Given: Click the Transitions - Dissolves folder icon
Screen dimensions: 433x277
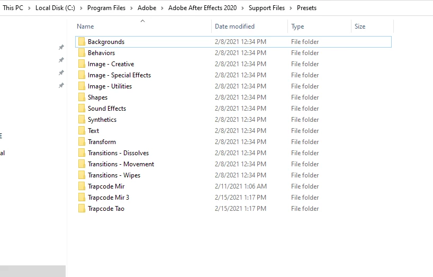Looking at the screenshot, I should tap(82, 153).
